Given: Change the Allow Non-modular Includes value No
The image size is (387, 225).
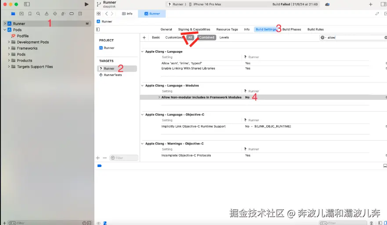Looking at the screenshot, I should coord(247,97).
